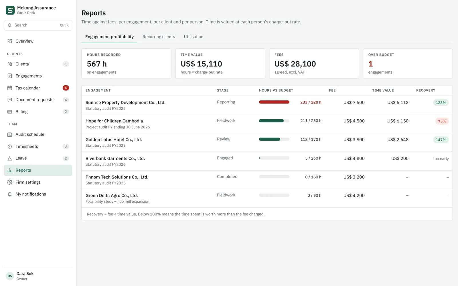Click the Tax calendar icon
Screen dimensions: 458x286
[10, 88]
